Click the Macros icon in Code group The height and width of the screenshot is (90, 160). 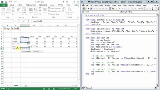pyautogui.click(x=8, y=11)
